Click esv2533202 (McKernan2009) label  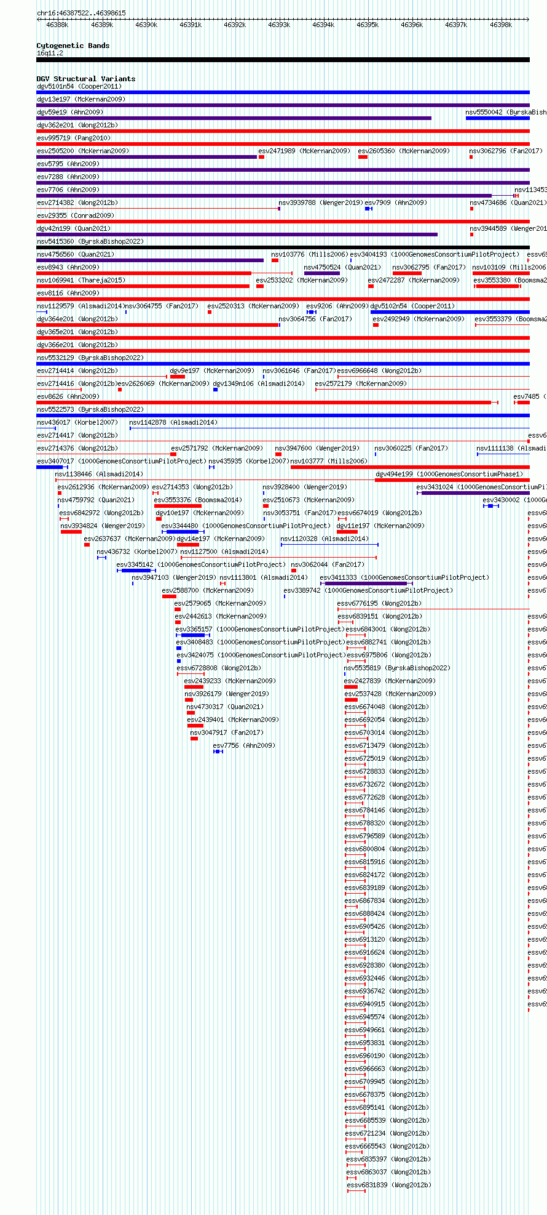click(302, 280)
